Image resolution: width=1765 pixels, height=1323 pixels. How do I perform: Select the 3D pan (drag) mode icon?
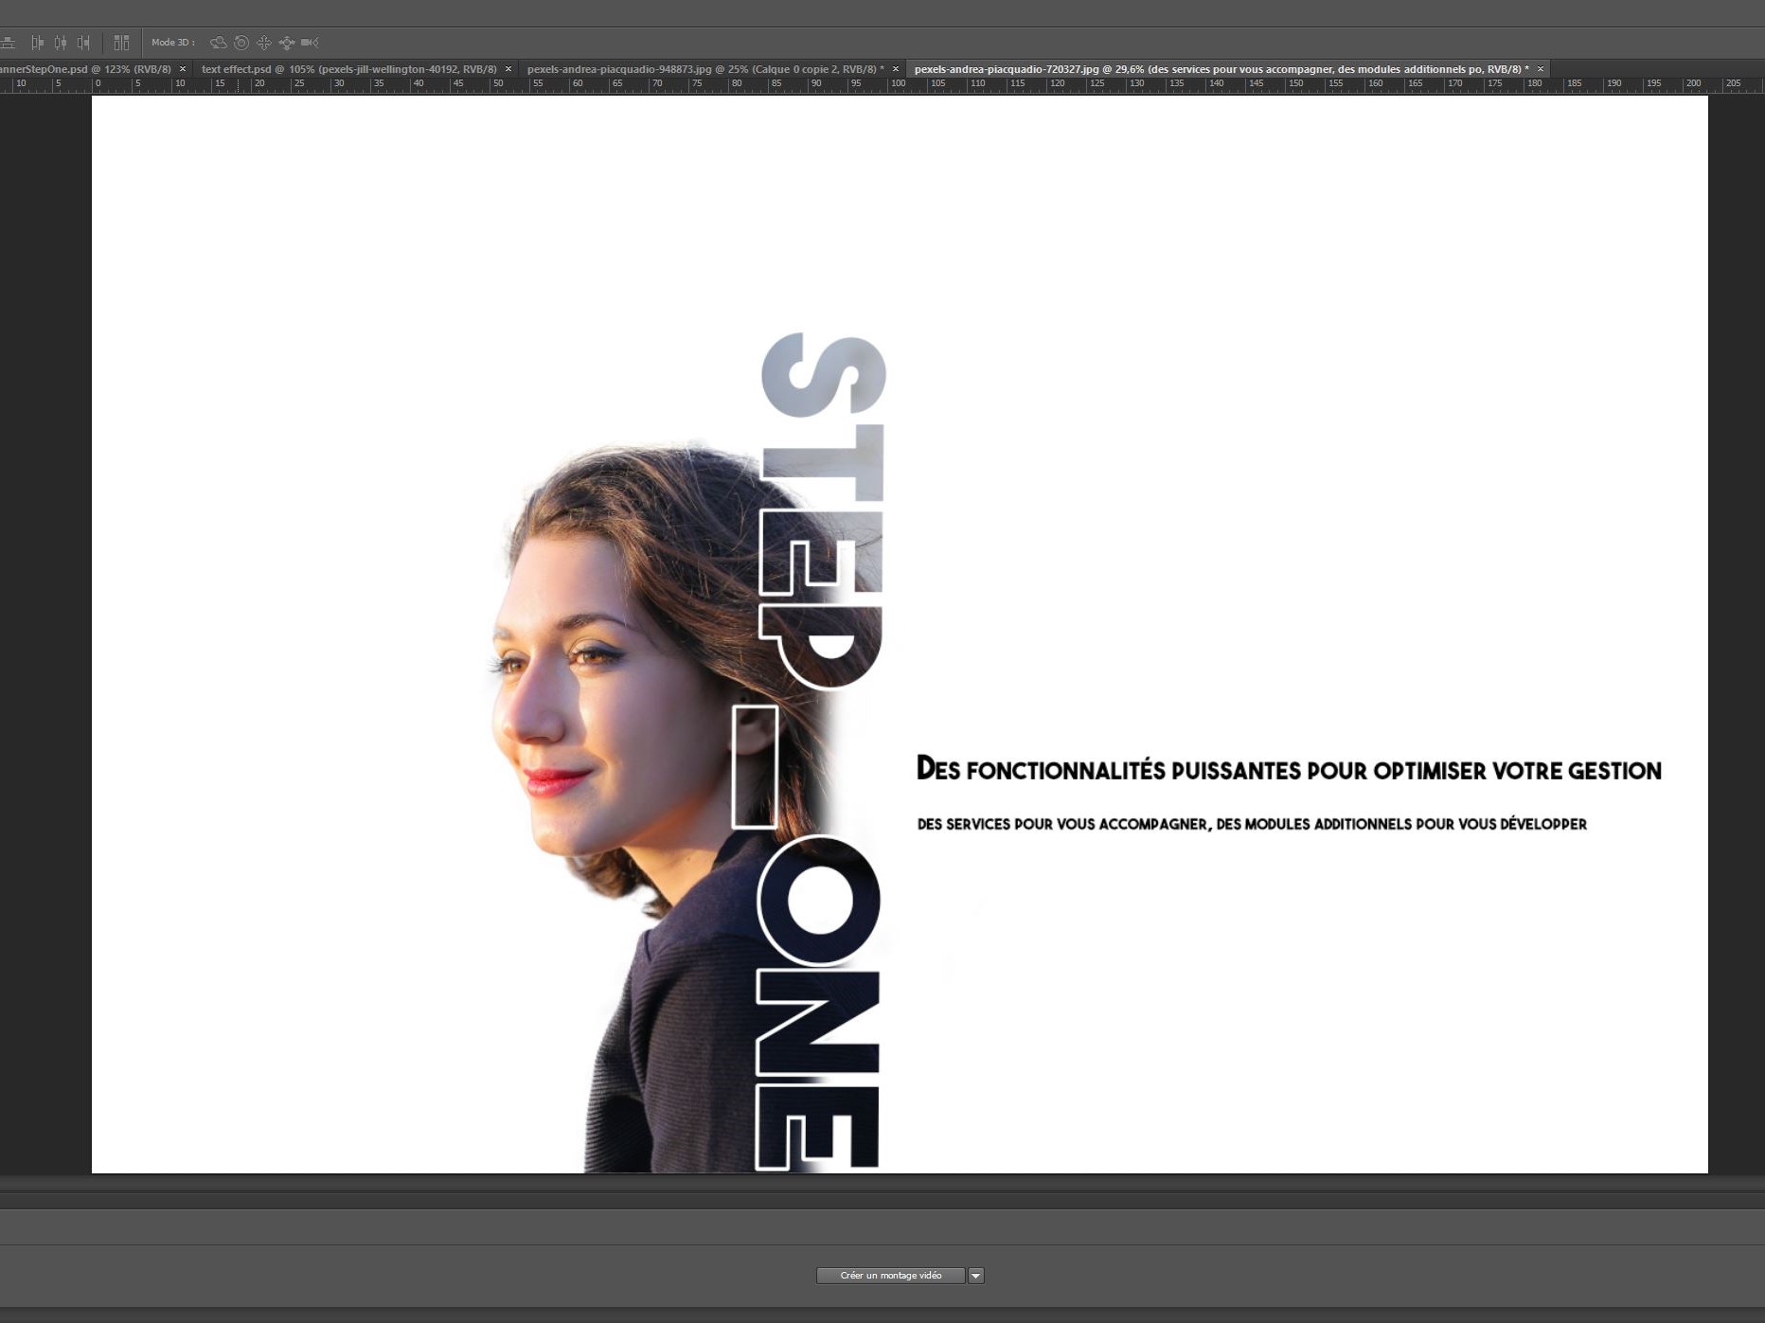(264, 43)
